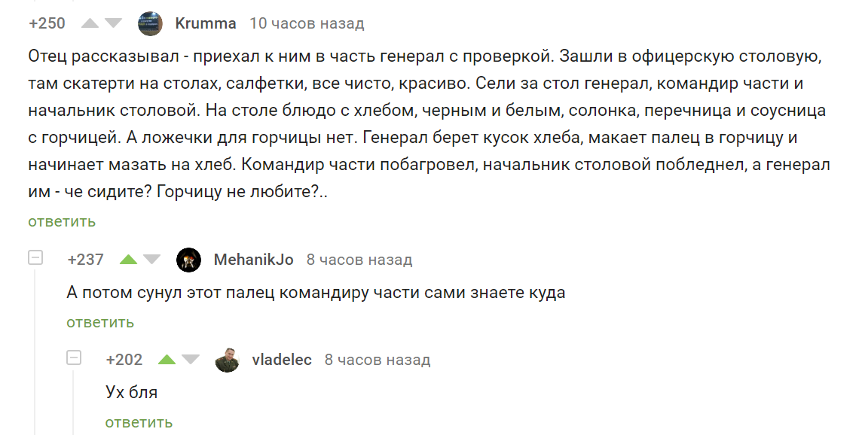Click Krumma's '10 часов назад' timestamp
The image size is (862, 435).
(x=307, y=23)
